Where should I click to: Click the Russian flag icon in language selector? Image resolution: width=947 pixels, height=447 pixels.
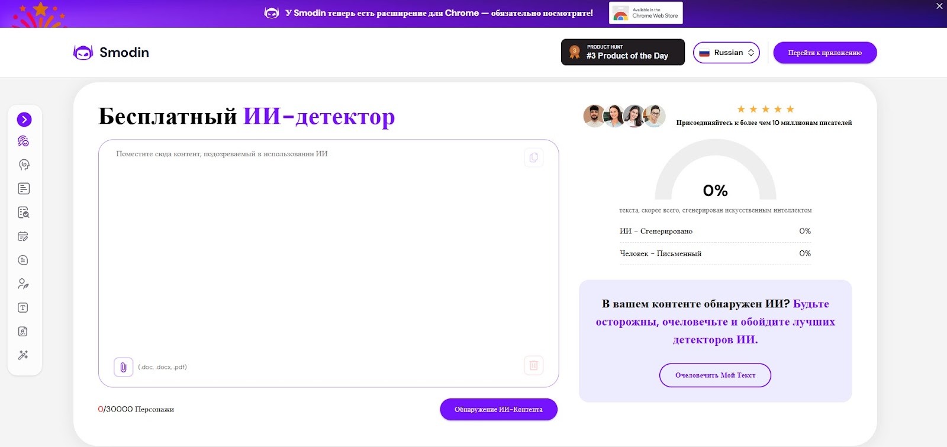(x=704, y=53)
